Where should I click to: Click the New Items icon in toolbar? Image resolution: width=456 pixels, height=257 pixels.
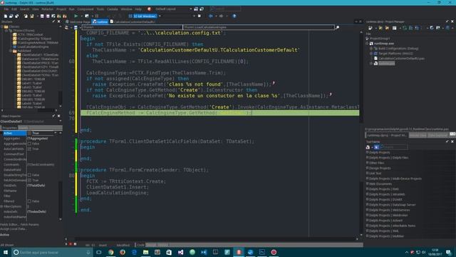click(6, 16)
